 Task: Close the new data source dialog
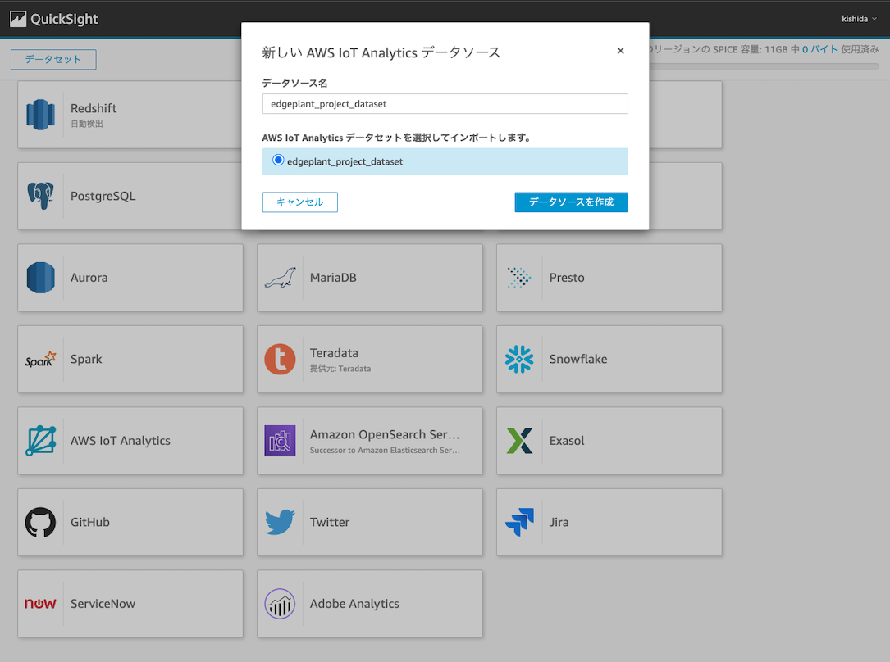pyautogui.click(x=620, y=51)
